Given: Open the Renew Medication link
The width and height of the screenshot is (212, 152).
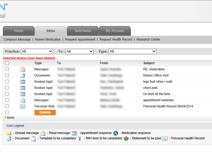Looking at the screenshot, I should point(48,39).
